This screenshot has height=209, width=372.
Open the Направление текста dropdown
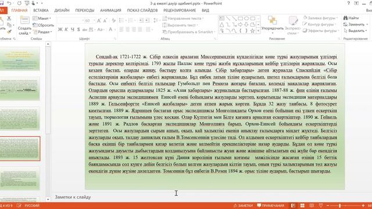(x=183, y=18)
